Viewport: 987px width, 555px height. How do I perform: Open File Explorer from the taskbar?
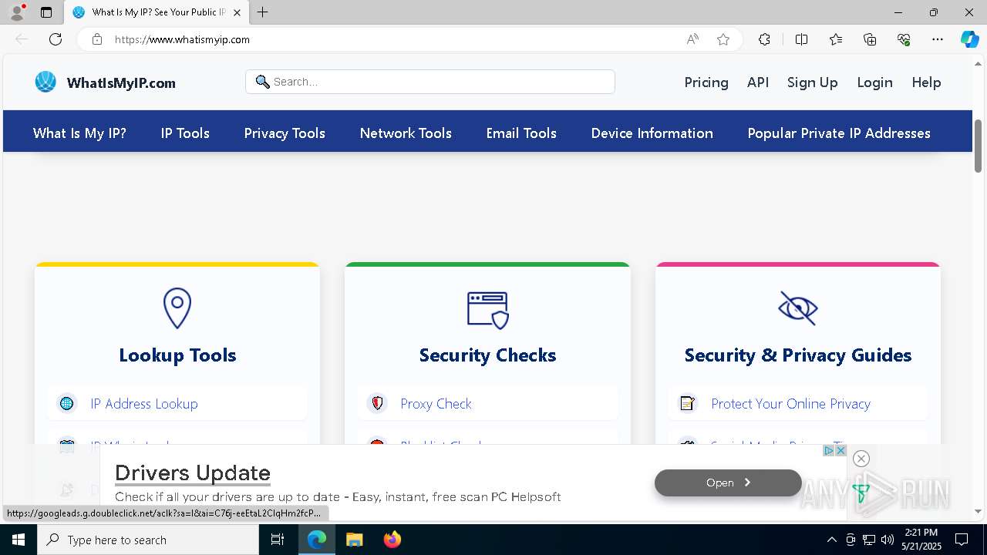354,540
